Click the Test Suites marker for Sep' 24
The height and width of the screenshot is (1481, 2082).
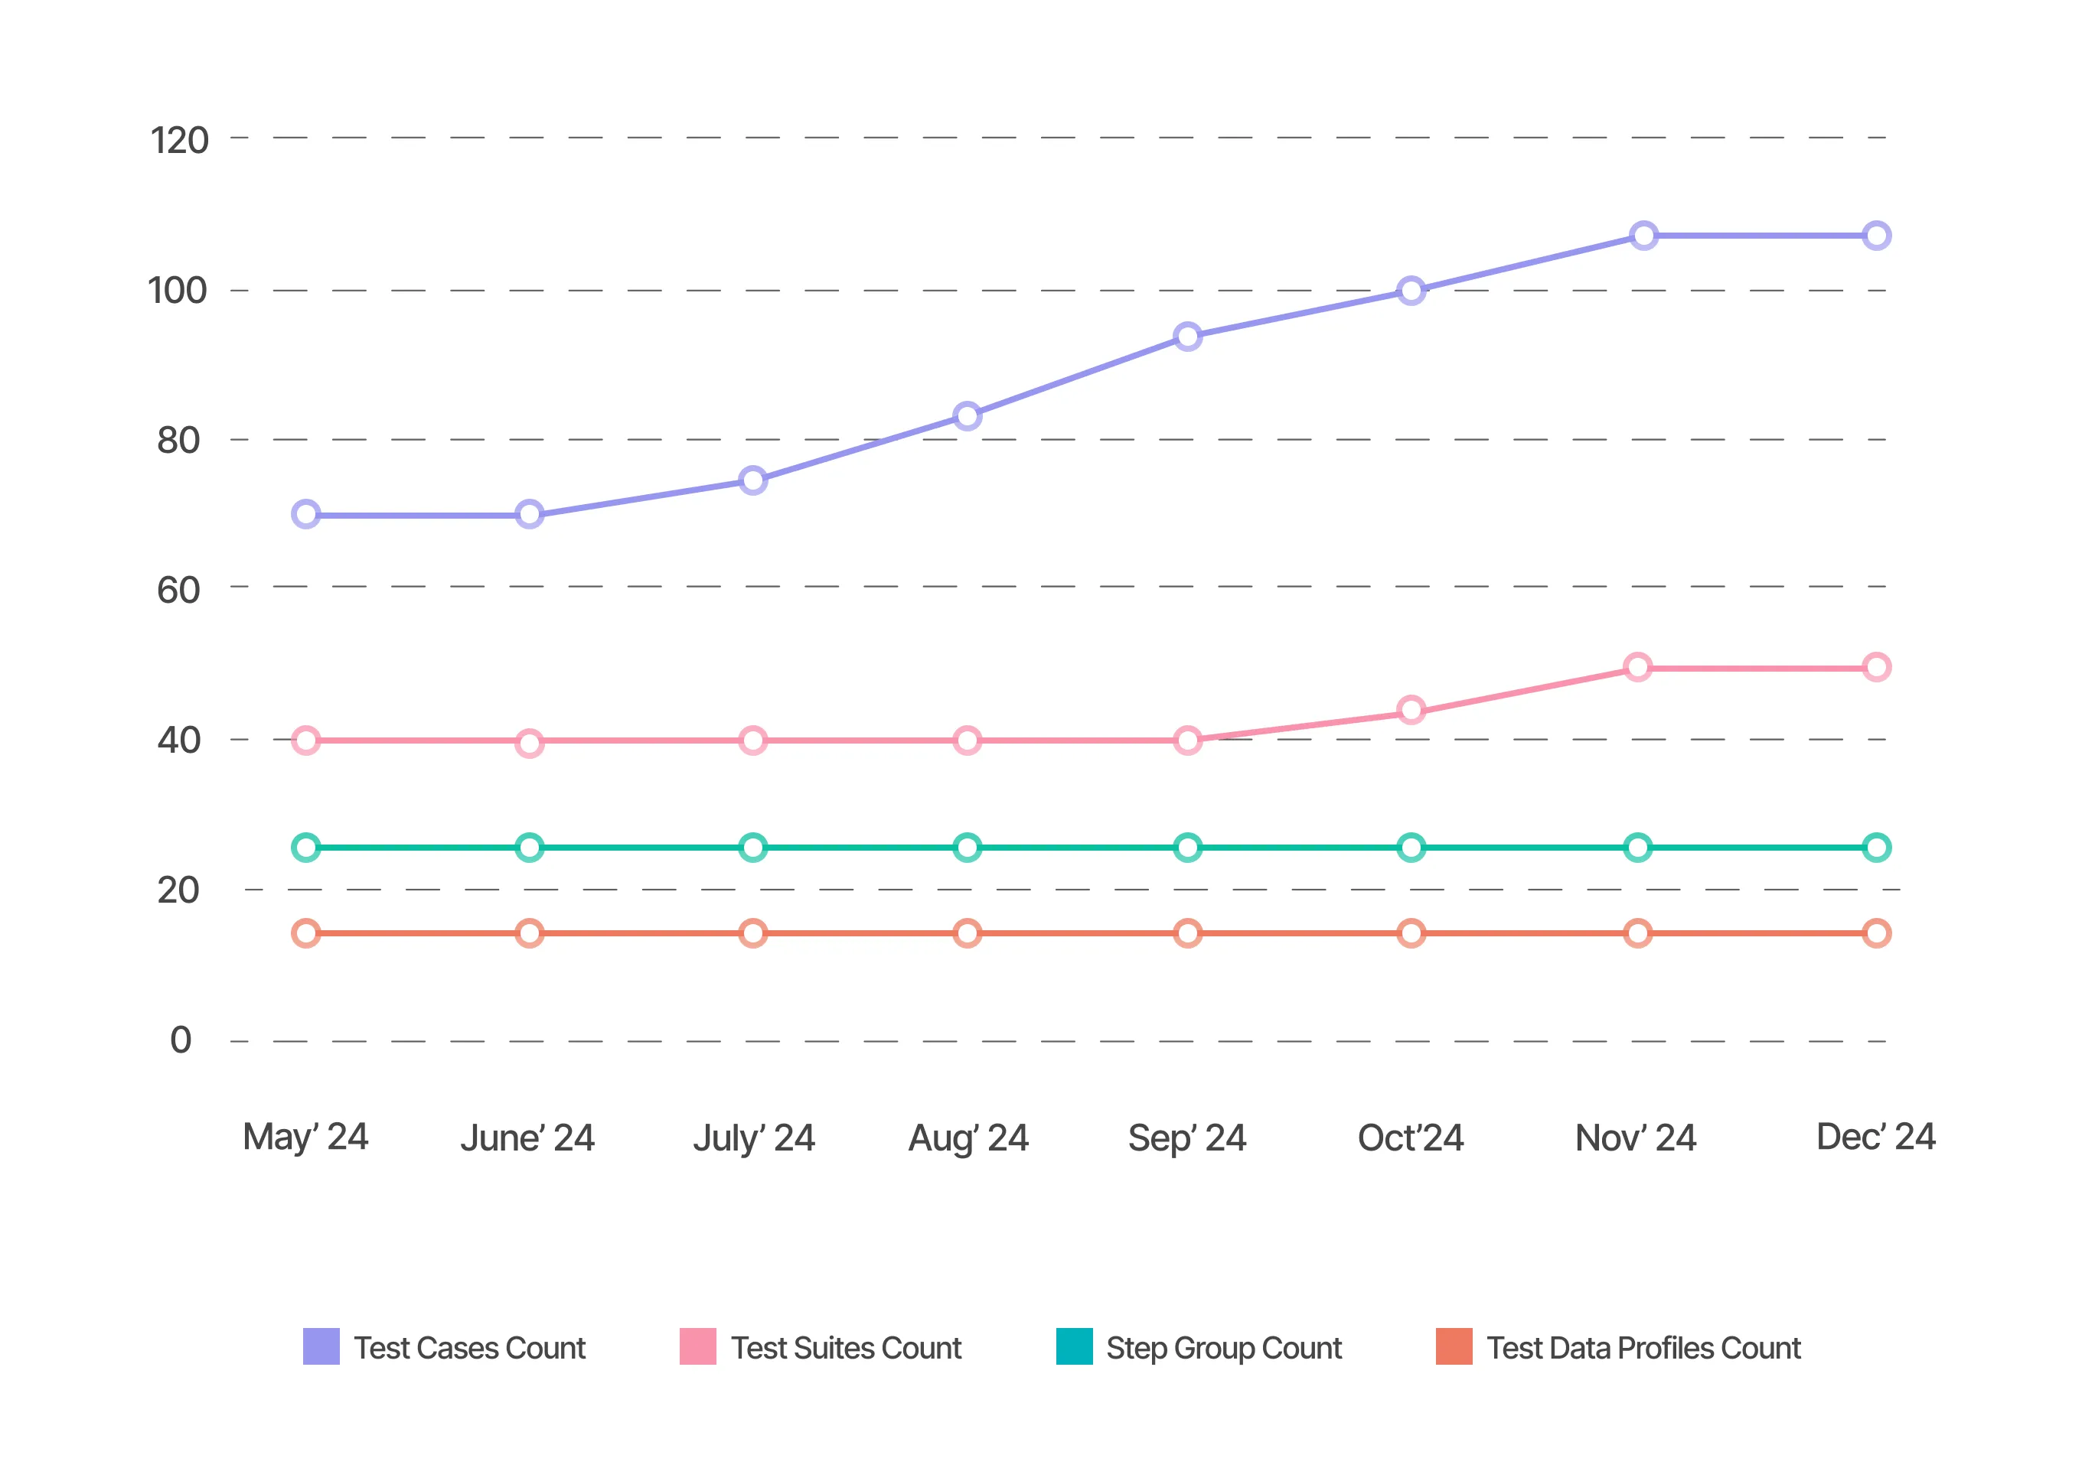(1187, 740)
